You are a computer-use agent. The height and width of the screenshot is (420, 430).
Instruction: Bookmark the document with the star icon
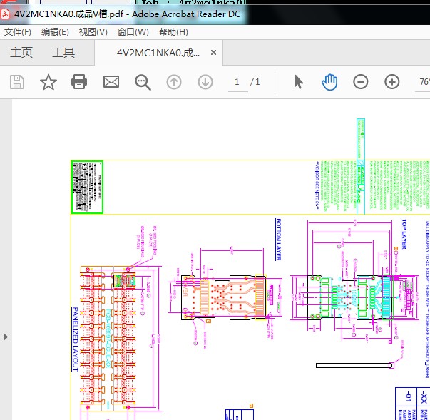click(x=48, y=82)
